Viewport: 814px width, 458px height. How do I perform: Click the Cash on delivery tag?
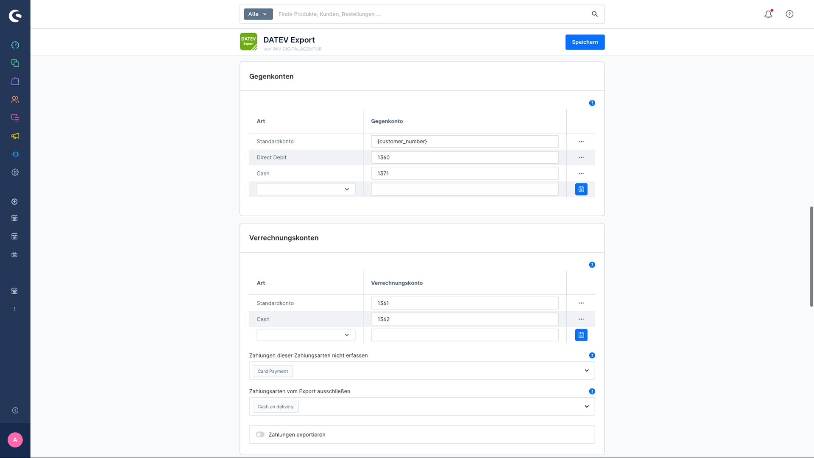(276, 407)
